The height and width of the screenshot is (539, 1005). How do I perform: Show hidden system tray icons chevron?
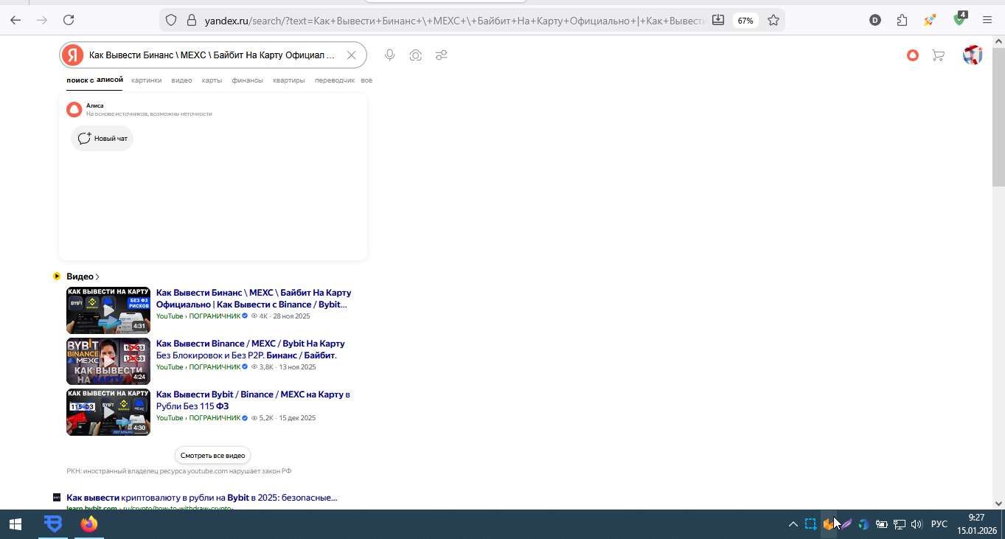(x=793, y=524)
